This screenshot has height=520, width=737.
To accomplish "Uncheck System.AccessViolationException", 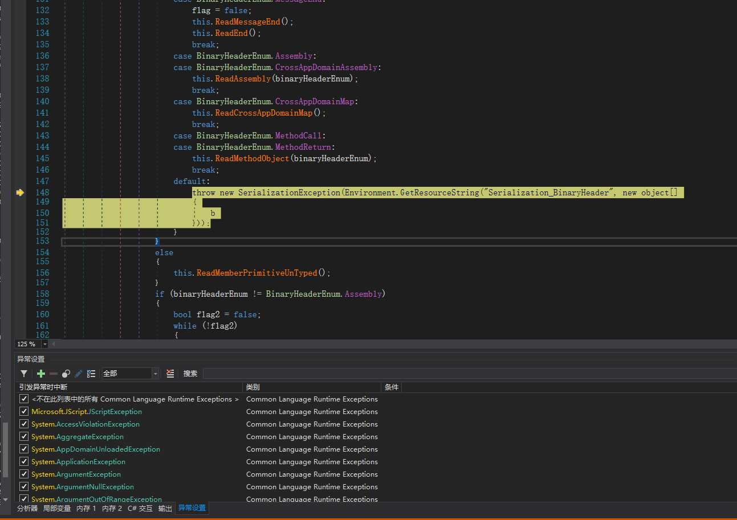I will [24, 424].
